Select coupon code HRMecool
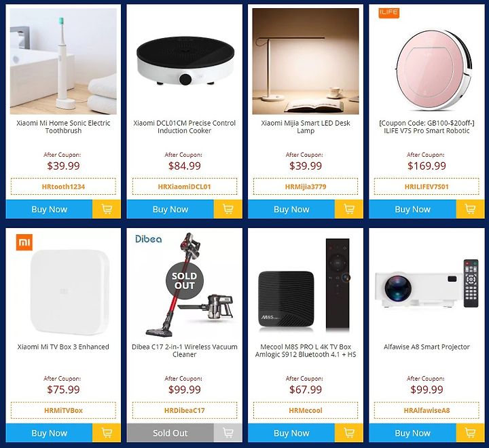The height and width of the screenshot is (448, 489). (306, 410)
